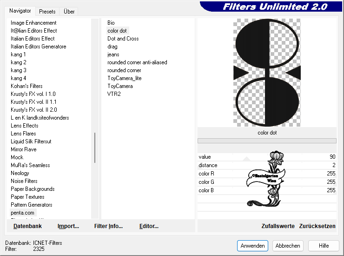Select Krusty's FX vol. II 2.0

[33, 110]
